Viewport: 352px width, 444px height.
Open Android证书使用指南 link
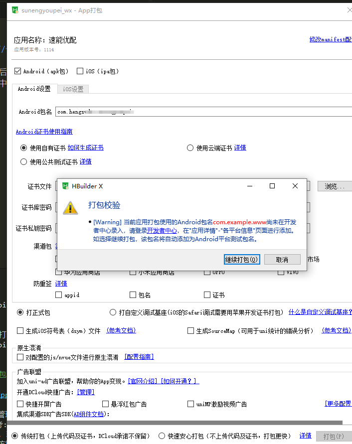(x=44, y=132)
